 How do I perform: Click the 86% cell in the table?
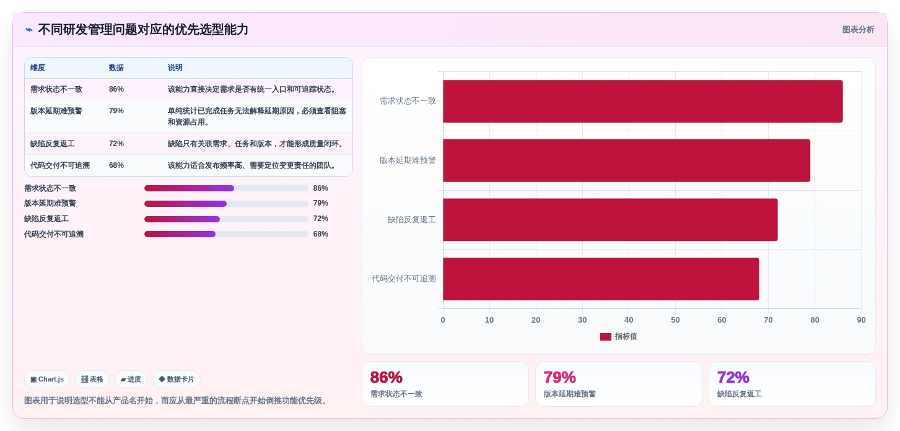pyautogui.click(x=116, y=89)
